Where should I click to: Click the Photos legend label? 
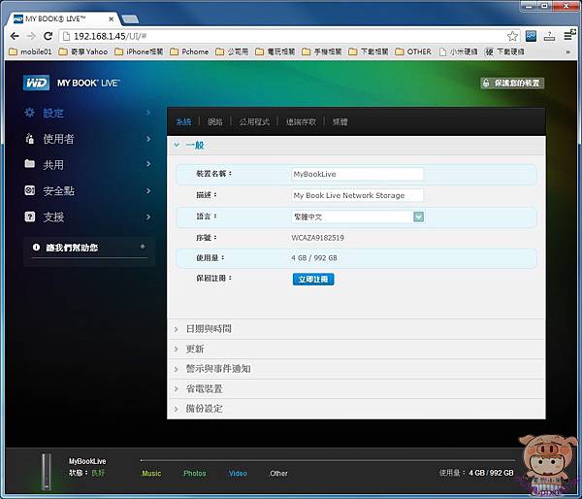pyautogui.click(x=195, y=474)
